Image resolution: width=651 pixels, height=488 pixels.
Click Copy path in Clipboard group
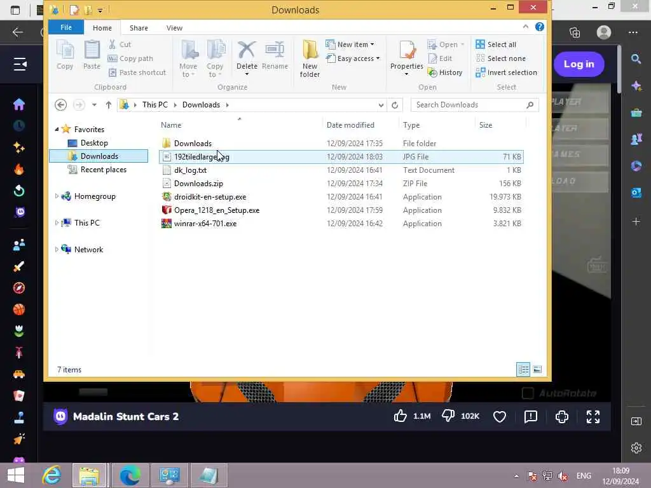[130, 58]
